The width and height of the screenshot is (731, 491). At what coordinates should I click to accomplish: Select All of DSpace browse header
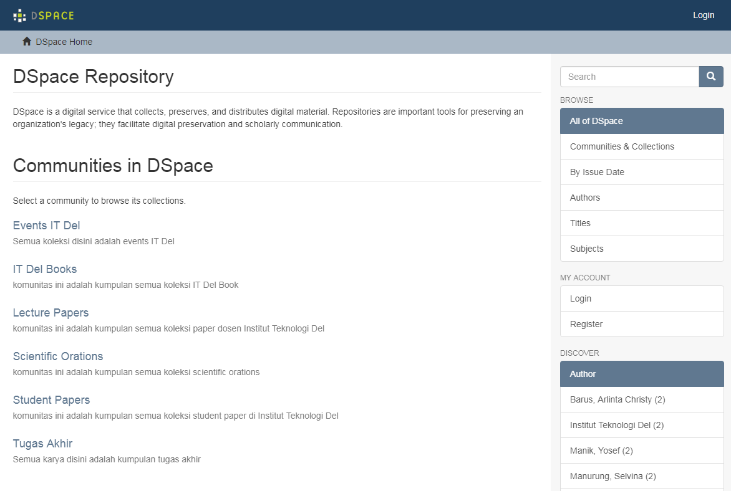coord(641,121)
